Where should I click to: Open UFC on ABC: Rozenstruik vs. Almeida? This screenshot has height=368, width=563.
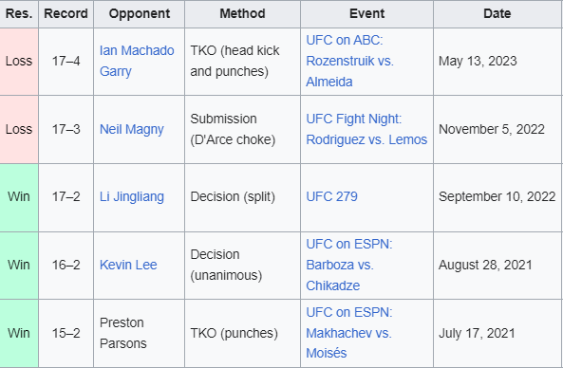tap(349, 61)
